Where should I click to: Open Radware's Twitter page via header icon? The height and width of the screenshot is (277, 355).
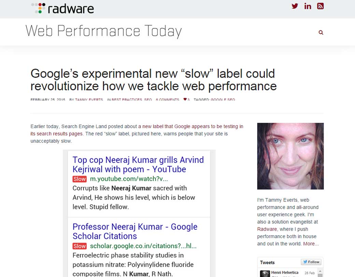(x=295, y=6)
